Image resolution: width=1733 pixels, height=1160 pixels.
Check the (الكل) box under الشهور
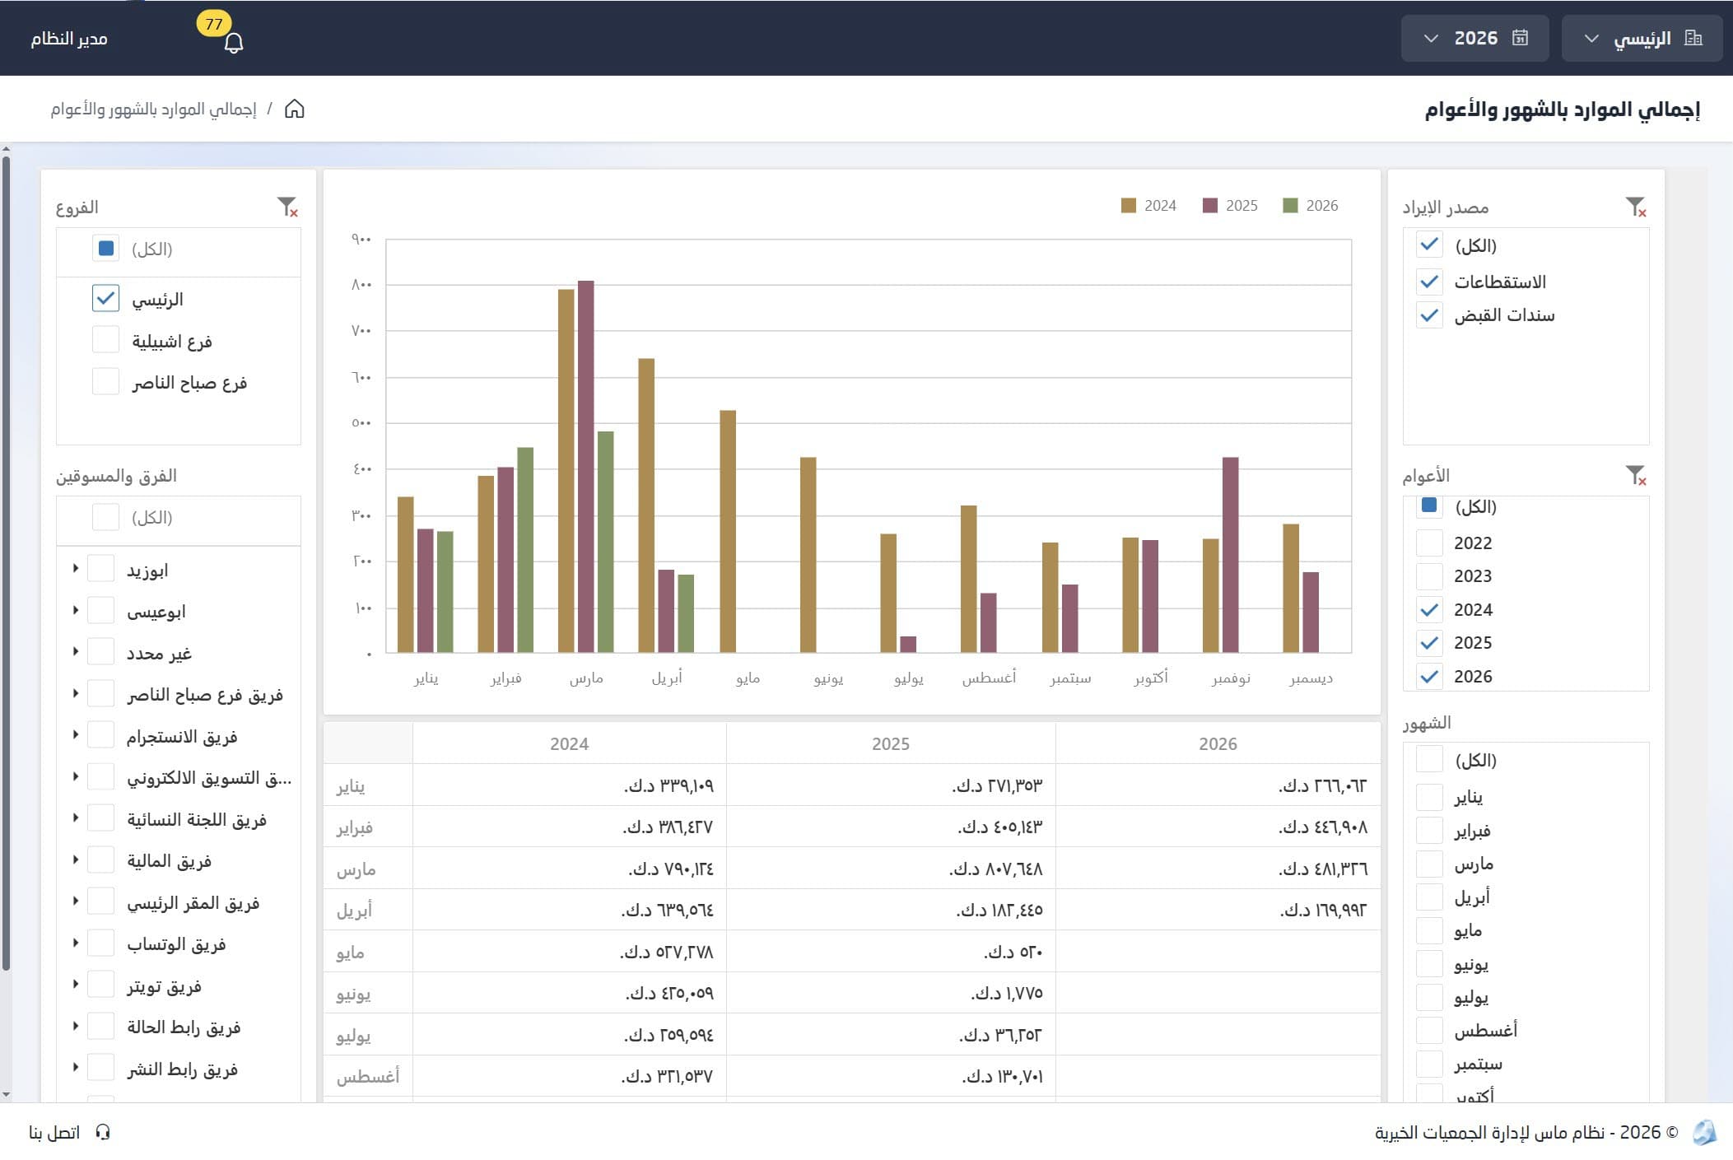[1429, 759]
